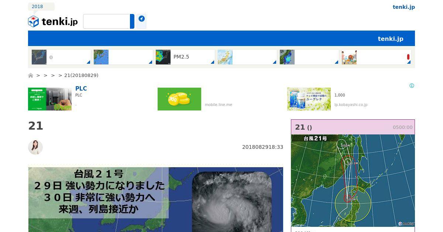This screenshot has width=443, height=232.
Task: Click the home icon in breadcrumb
Action: (31, 75)
